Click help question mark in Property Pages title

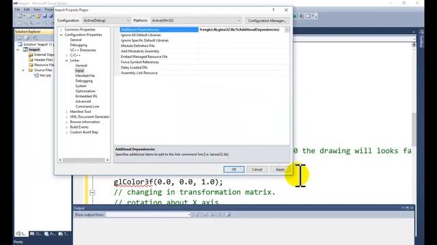273,10
